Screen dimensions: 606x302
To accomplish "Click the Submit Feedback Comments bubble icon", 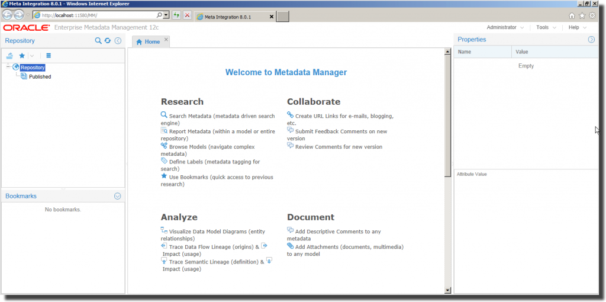I will pyautogui.click(x=290, y=130).
